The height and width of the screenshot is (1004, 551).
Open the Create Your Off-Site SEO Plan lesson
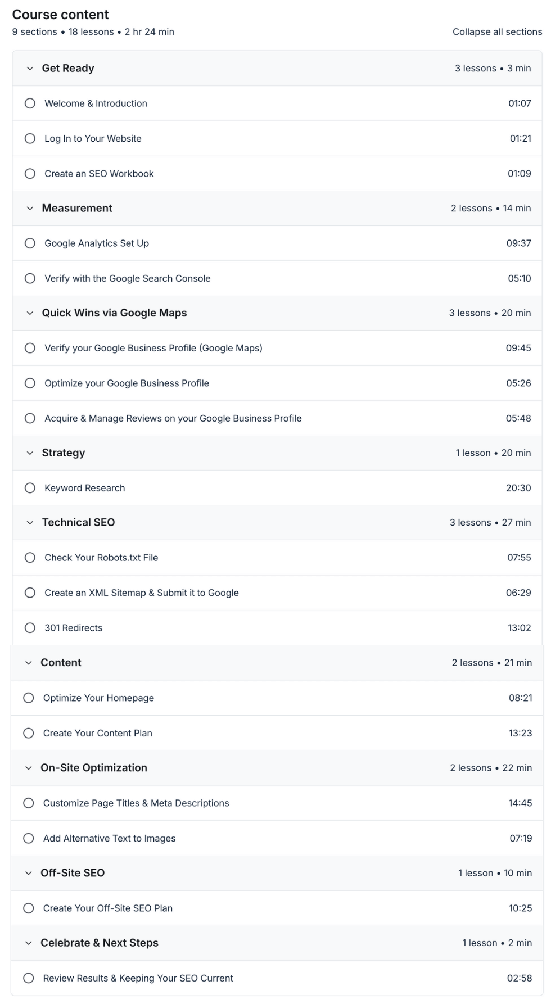(107, 908)
